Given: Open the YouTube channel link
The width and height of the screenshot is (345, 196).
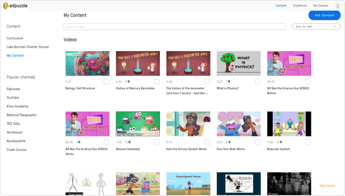Looking at the screenshot, I should tap(12, 98).
